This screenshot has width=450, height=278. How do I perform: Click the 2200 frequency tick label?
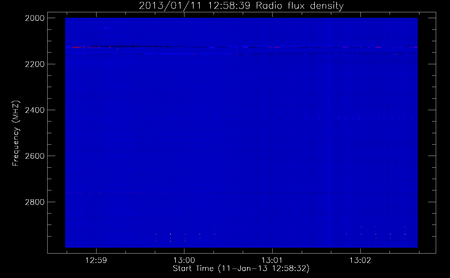click(35, 64)
